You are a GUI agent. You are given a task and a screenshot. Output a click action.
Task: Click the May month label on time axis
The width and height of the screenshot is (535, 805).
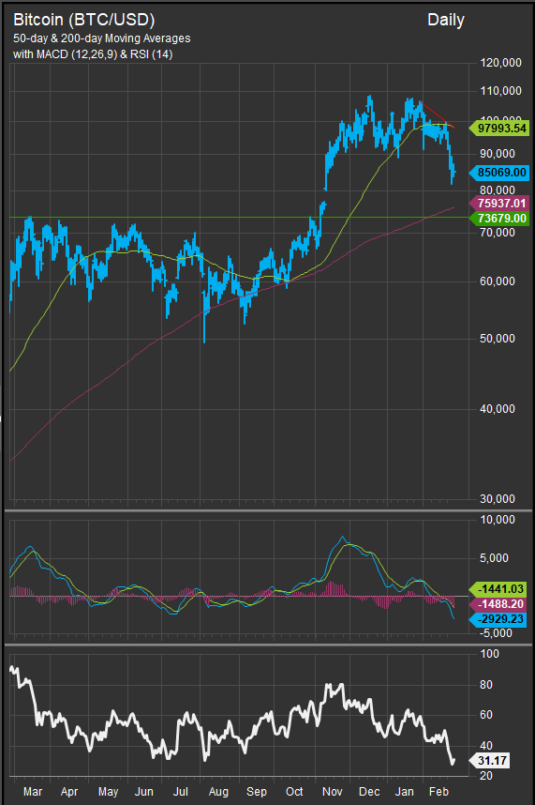point(108,792)
